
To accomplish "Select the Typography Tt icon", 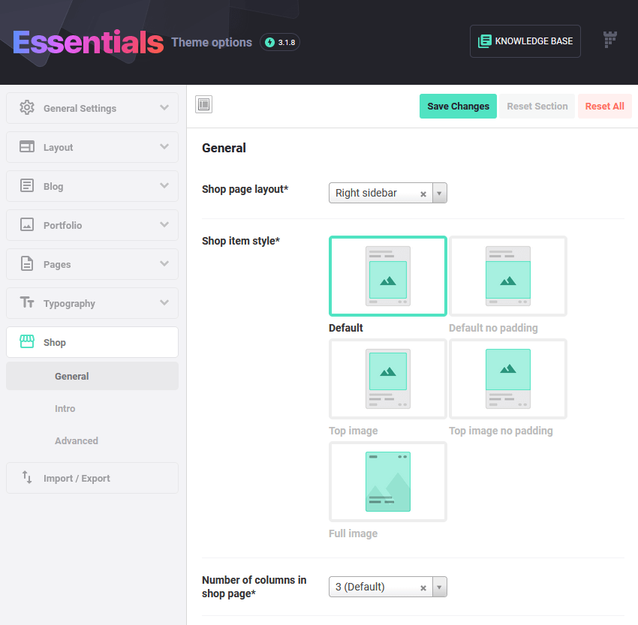I will pos(27,303).
